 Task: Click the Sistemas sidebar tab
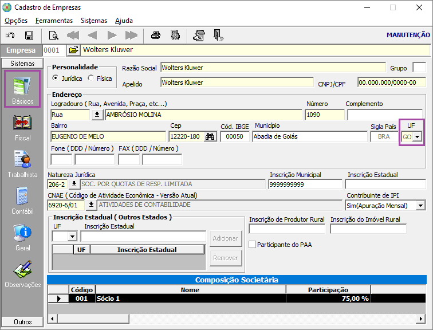click(x=22, y=64)
